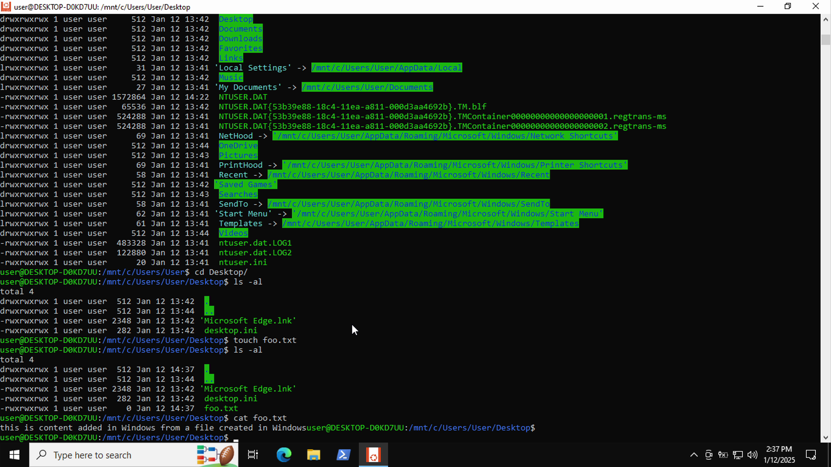Click the Ubuntu terminal taskbar icon
Screen dimensions: 831x467
tap(373, 455)
